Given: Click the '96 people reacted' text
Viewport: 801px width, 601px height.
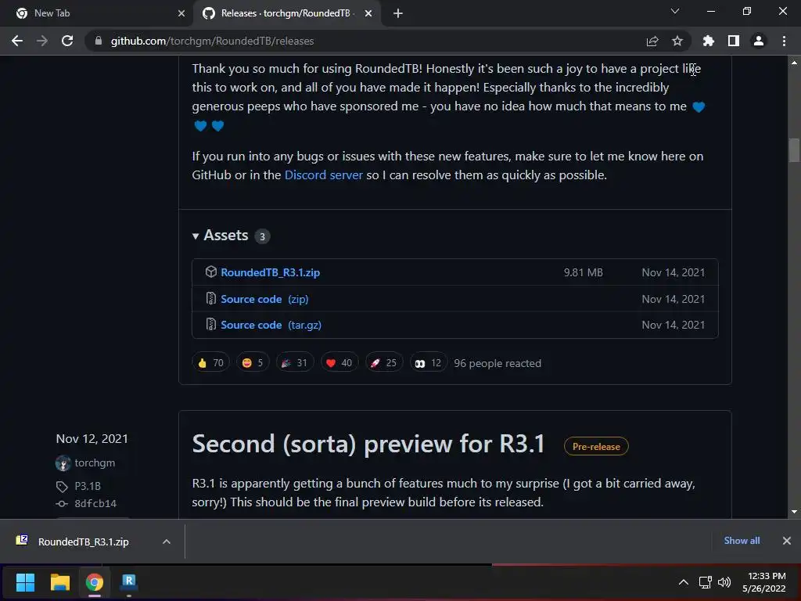Looking at the screenshot, I should [497, 363].
